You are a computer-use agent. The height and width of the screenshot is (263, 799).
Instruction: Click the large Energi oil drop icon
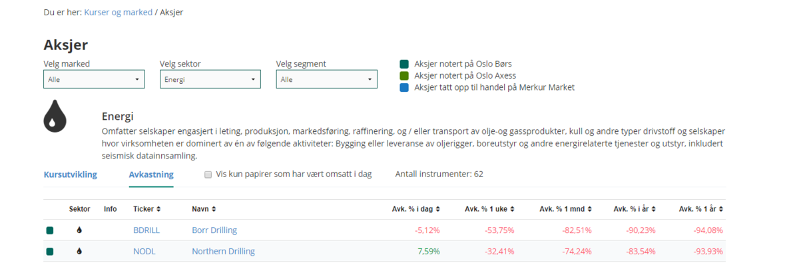55,116
